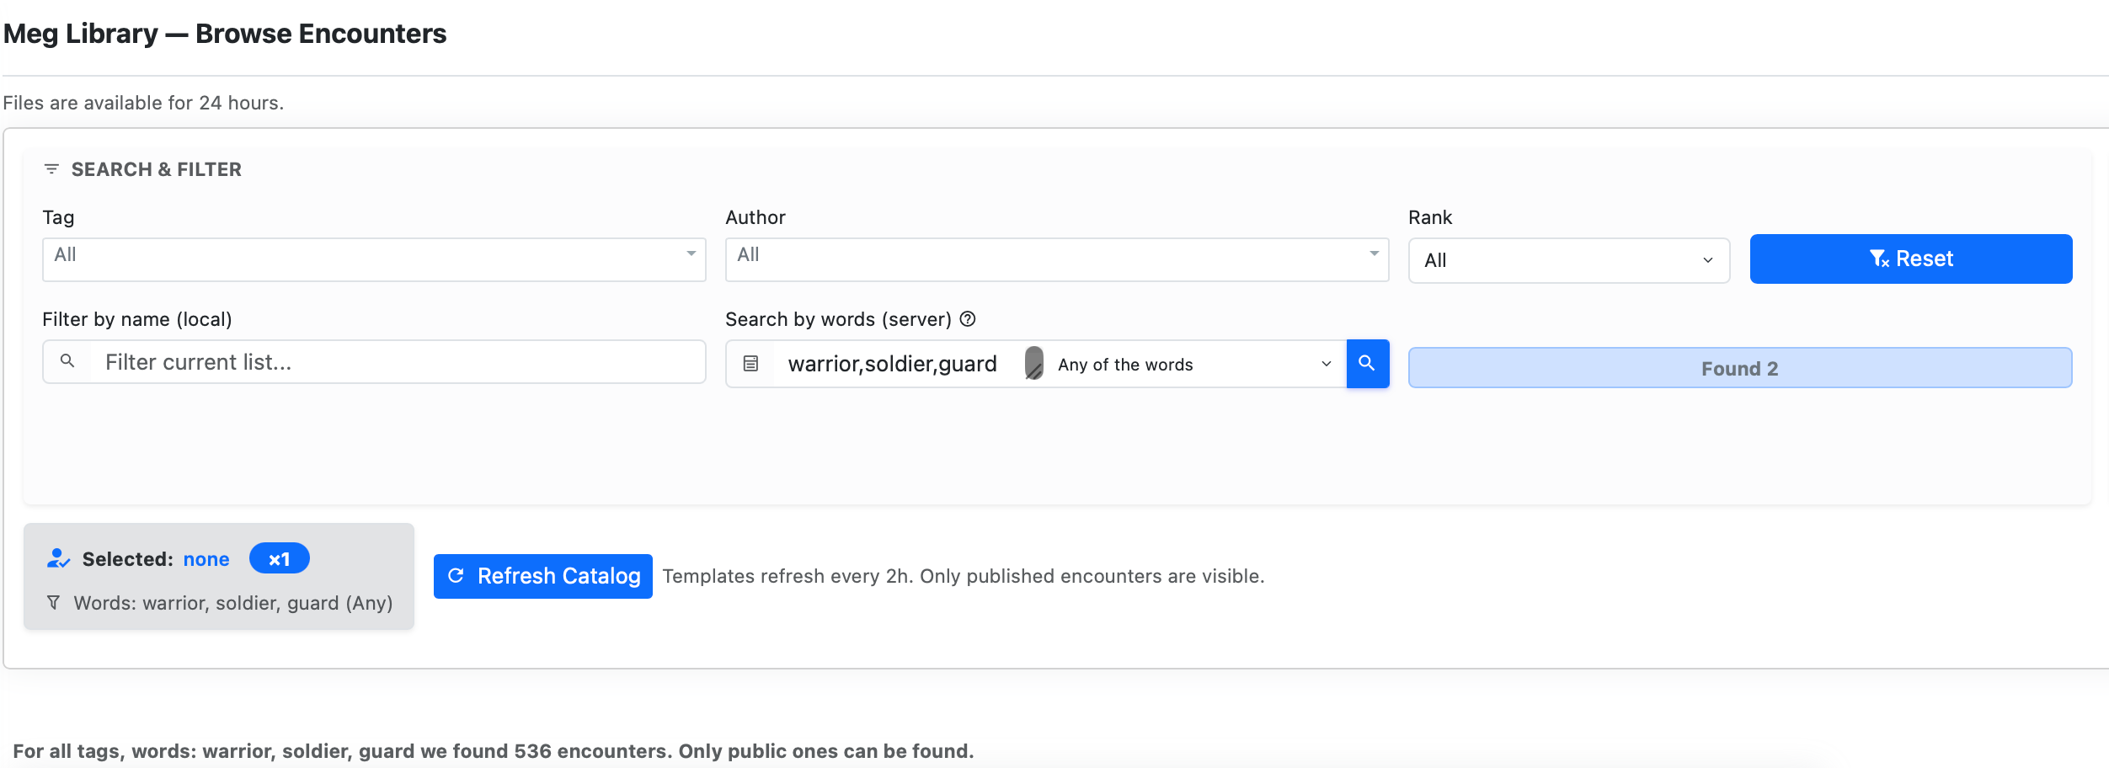Focus the Filter current list input
Screen dimensions: 2109x768
(396, 362)
